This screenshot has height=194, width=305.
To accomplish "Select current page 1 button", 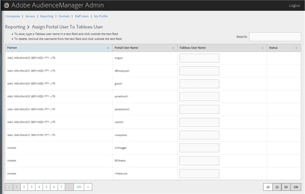I will [x=17, y=187].
